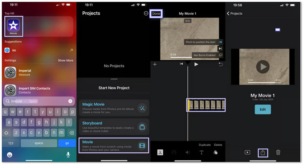The image size is (303, 164).
Task: Play the movie in the editor
Action: click(x=196, y=64)
